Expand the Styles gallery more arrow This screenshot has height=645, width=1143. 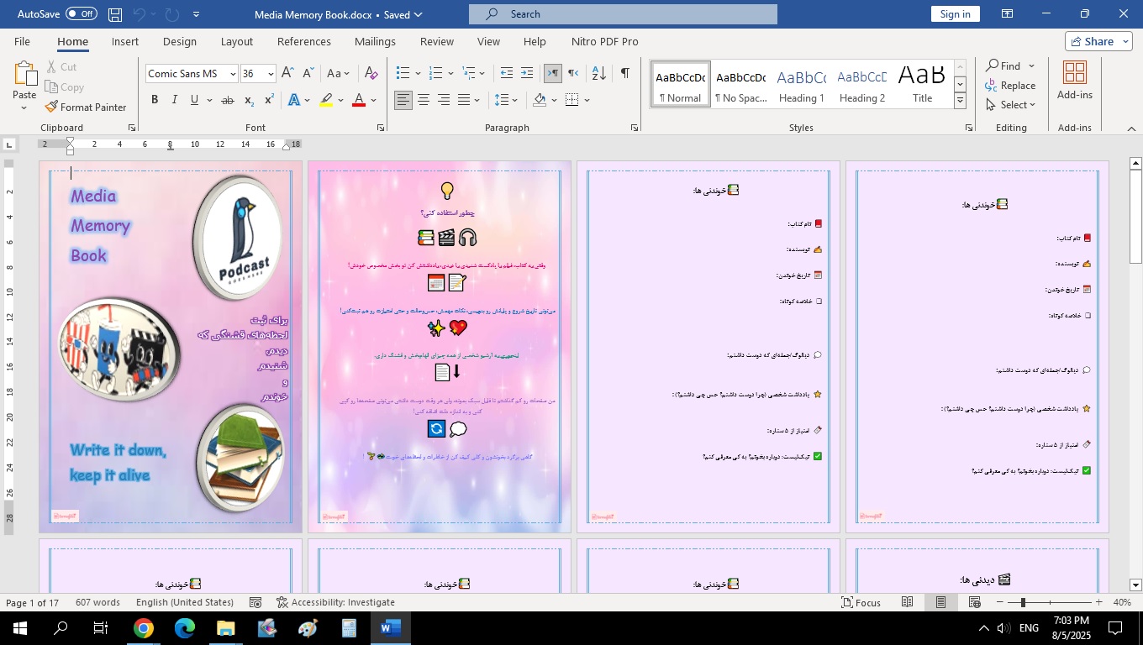960,102
